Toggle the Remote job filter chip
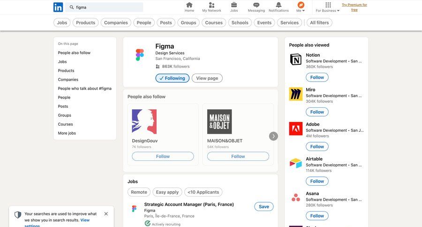422x227 pixels. [x=139, y=192]
